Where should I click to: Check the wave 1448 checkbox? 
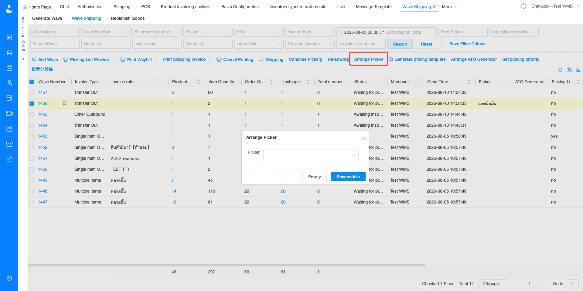tap(32, 191)
